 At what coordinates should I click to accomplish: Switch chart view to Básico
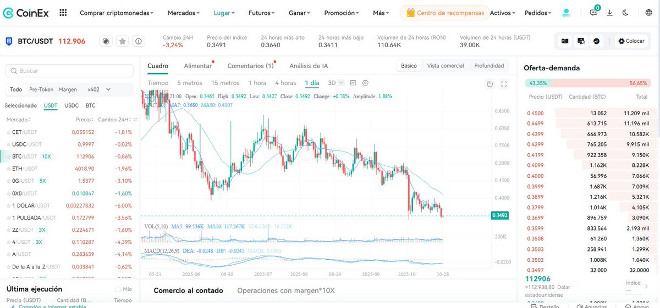pyautogui.click(x=409, y=65)
